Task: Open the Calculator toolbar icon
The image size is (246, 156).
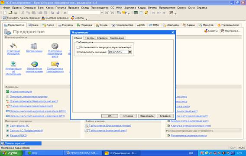Action: 136,13
